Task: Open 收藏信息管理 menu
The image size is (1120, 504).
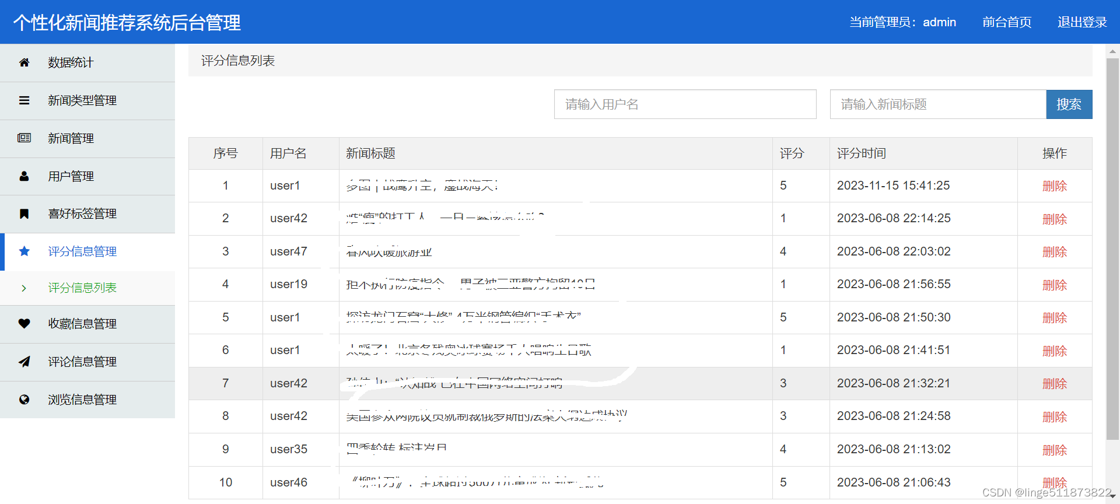Action: [87, 324]
